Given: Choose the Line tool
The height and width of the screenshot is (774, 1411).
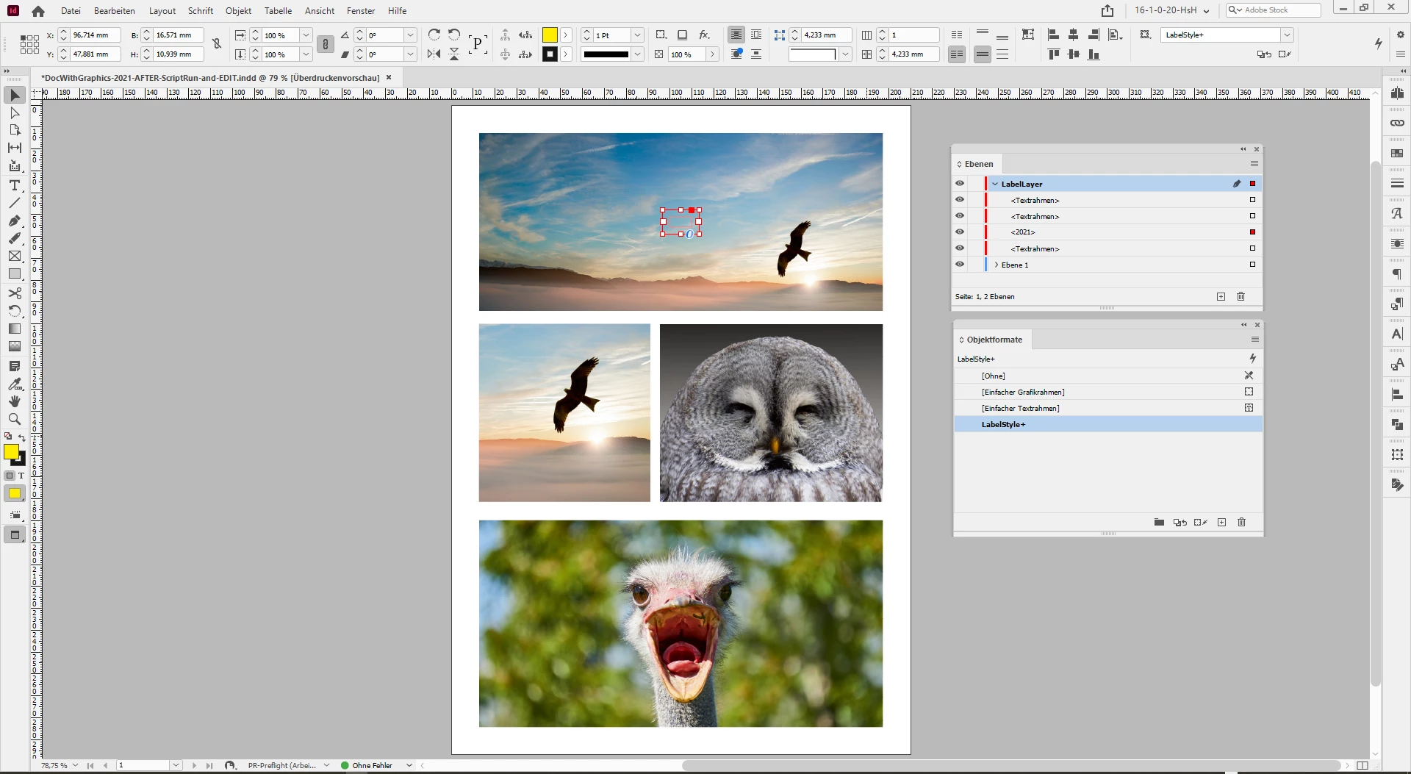Looking at the screenshot, I should tap(15, 203).
